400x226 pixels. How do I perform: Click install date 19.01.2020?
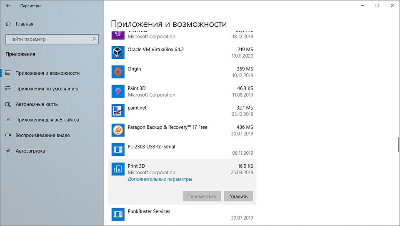point(242,56)
